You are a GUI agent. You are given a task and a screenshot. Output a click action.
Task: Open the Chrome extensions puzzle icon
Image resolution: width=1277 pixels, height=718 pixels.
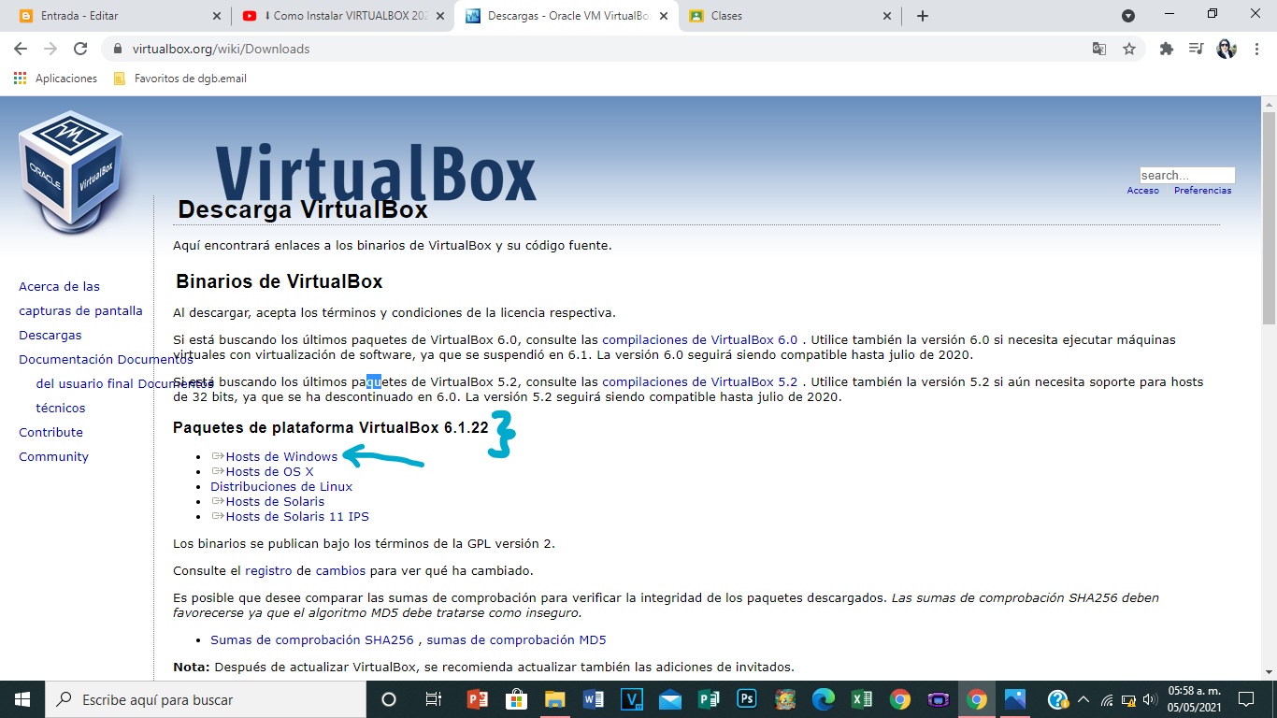point(1167,48)
